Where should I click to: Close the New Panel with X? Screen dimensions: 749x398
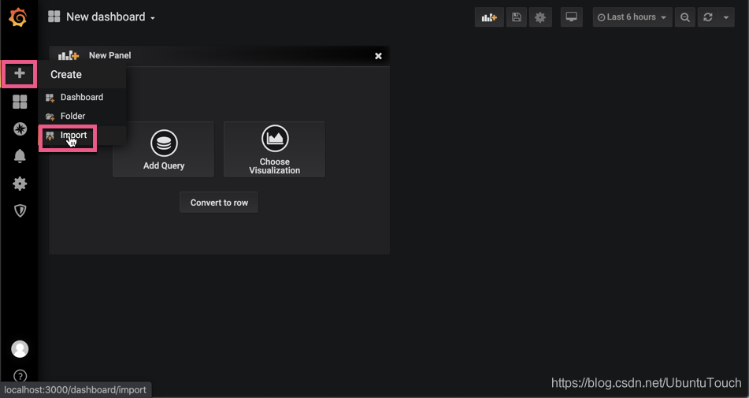click(378, 56)
